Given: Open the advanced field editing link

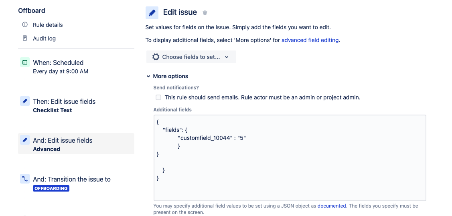Looking at the screenshot, I should click(310, 40).
